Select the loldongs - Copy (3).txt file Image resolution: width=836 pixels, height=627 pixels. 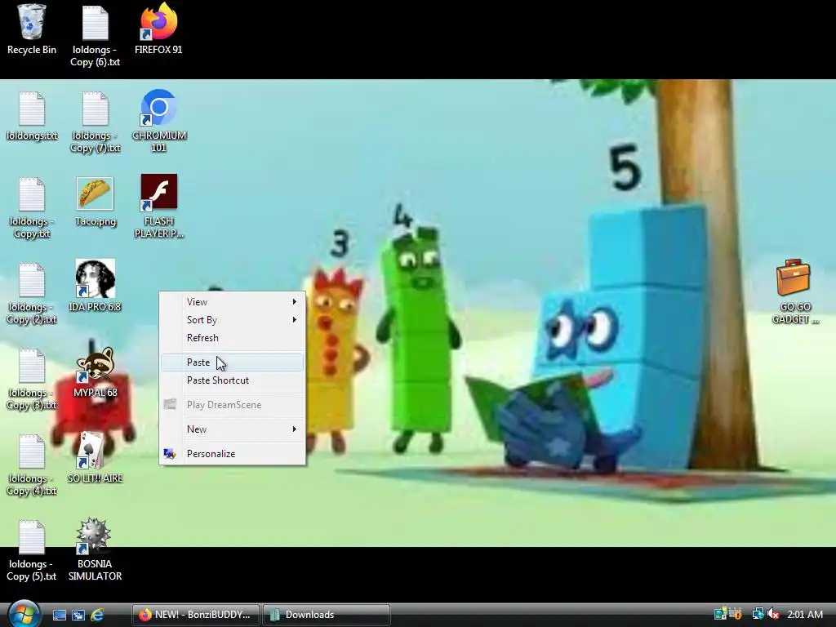[x=32, y=379]
